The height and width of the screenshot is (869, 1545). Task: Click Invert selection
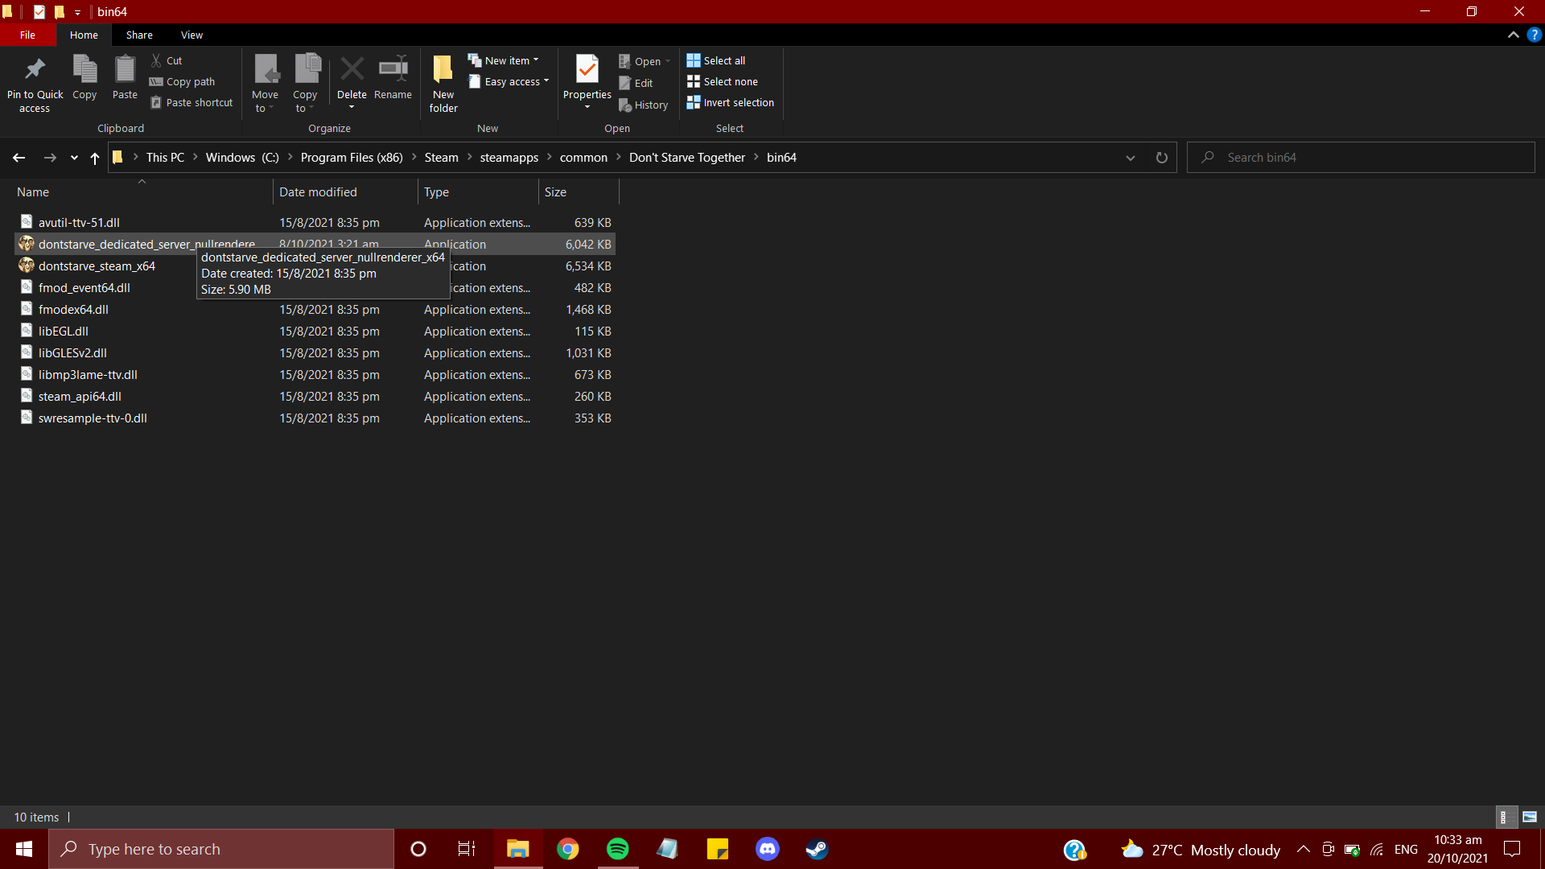click(731, 102)
